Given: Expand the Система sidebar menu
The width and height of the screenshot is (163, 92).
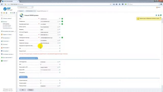Looking at the screenshot, I should [5, 44].
